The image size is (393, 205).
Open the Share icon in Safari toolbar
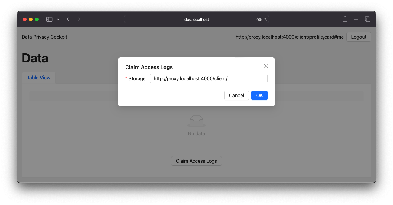coord(345,19)
